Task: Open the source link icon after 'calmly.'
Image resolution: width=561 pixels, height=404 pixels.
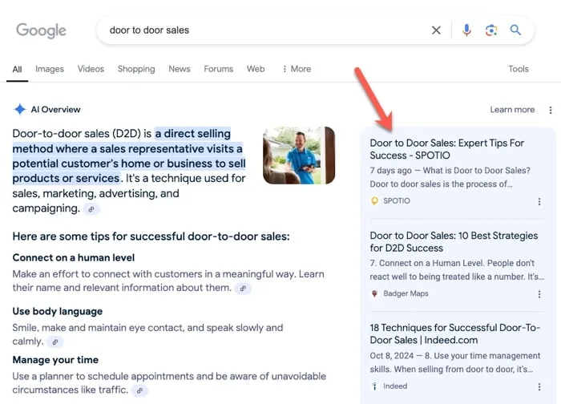Action: [55, 342]
